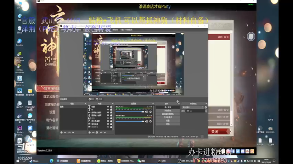Open the scene transition type dropdown
Screen dimensions: 293x164
(193, 107)
